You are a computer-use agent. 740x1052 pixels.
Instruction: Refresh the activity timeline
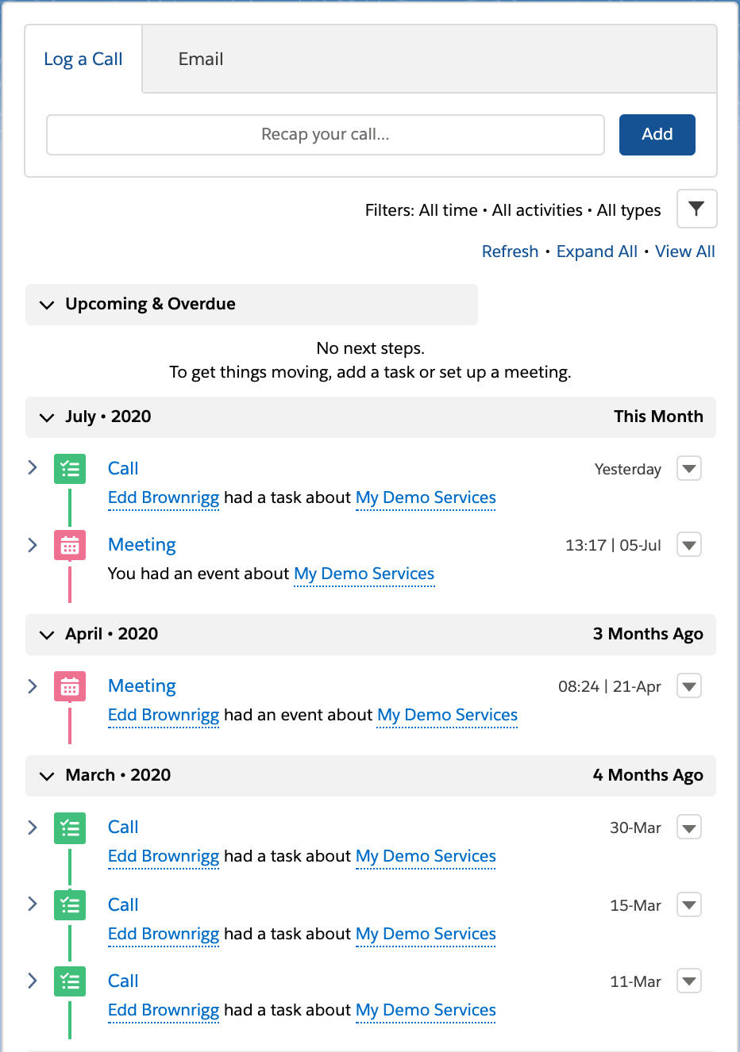[510, 251]
